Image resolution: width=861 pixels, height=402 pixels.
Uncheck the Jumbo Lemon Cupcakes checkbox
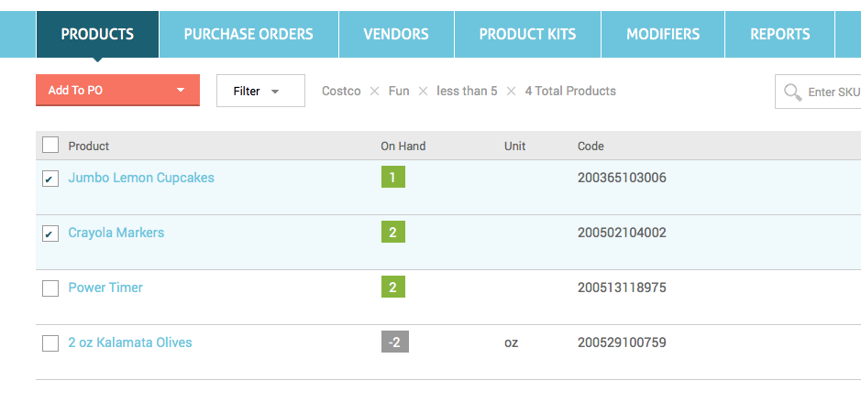click(x=50, y=179)
